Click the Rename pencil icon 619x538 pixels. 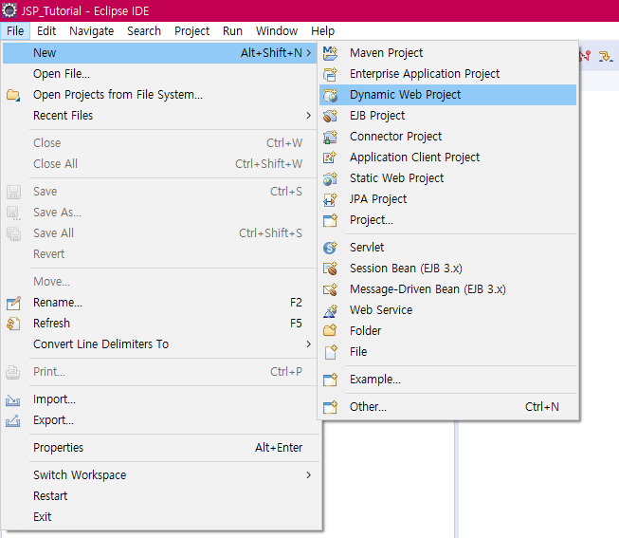point(13,303)
